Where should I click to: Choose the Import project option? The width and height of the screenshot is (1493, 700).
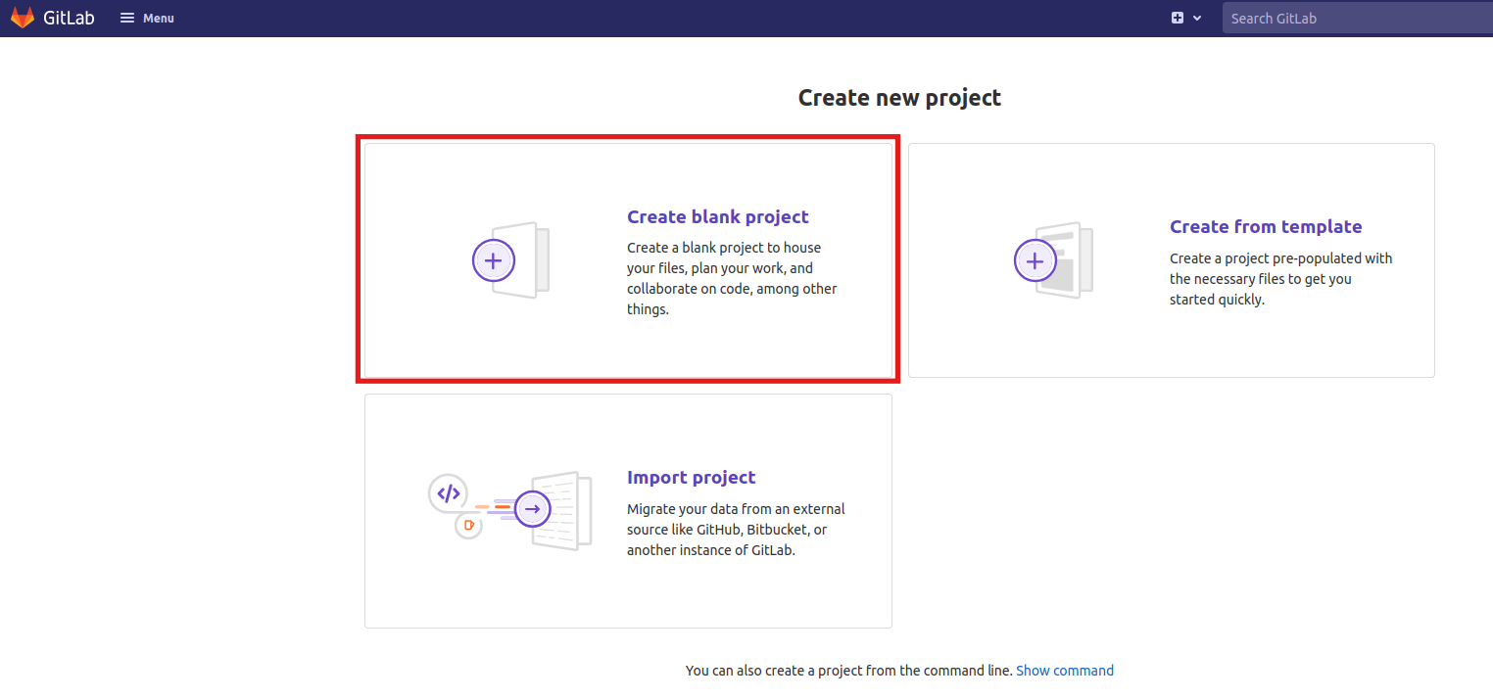(628, 510)
